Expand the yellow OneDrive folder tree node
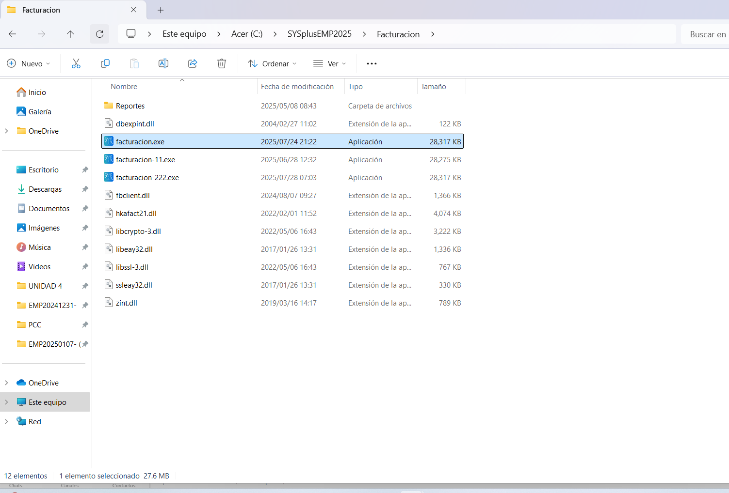Screen dimensions: 729x493 6,131
